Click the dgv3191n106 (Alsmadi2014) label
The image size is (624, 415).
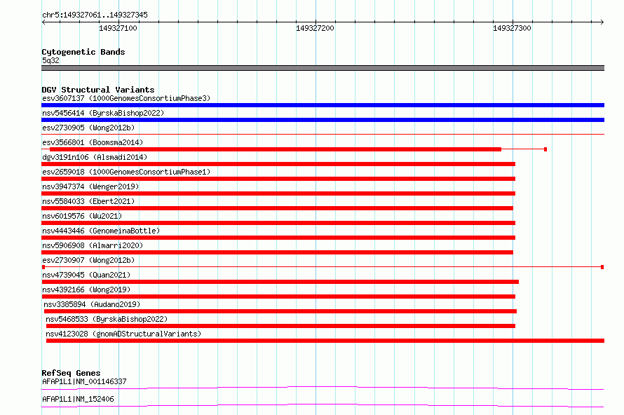[95, 157]
